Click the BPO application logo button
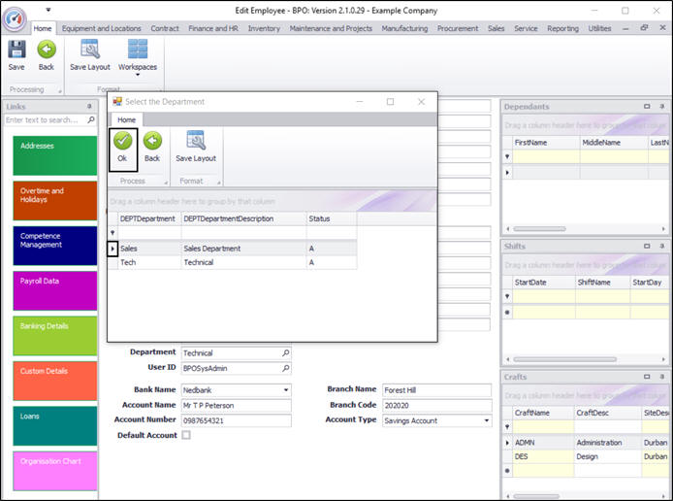Image resolution: width=673 pixels, height=501 pixels. (15, 19)
